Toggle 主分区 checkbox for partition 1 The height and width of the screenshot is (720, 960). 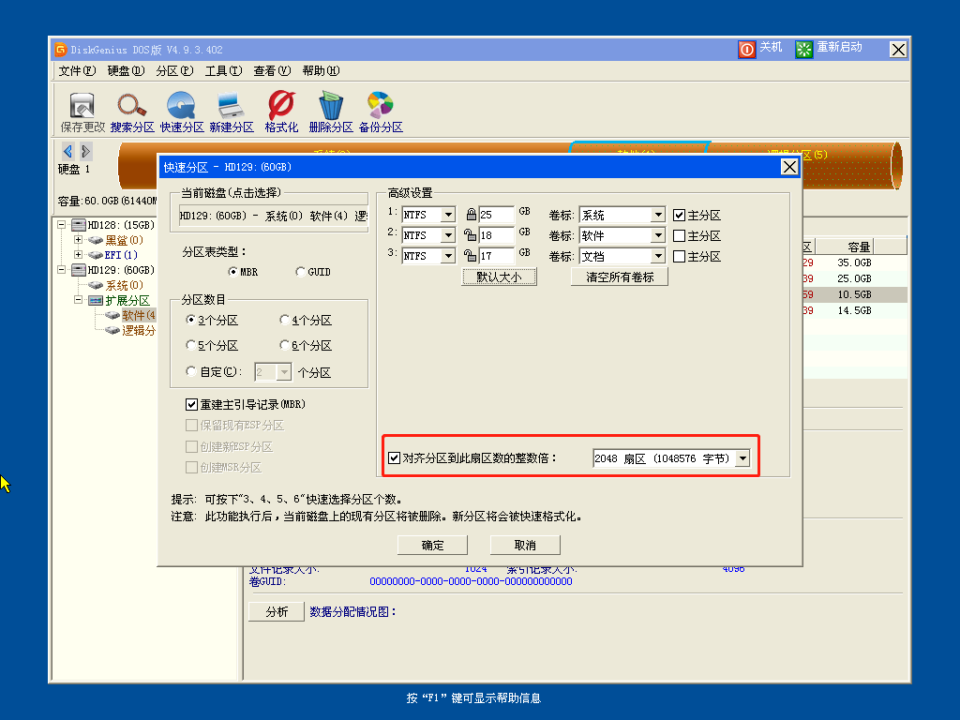pyautogui.click(x=679, y=215)
